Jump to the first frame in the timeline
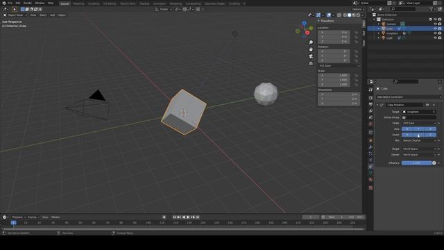This screenshot has height=250, width=444. click(174, 217)
